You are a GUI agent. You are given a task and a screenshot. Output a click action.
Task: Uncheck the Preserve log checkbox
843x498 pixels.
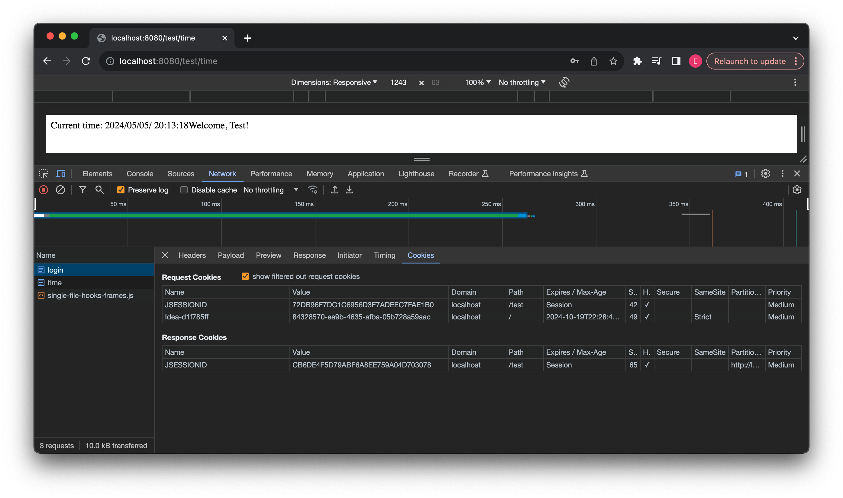pyautogui.click(x=121, y=190)
